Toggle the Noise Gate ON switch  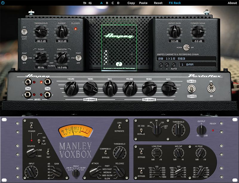pyautogui.click(x=24, y=32)
